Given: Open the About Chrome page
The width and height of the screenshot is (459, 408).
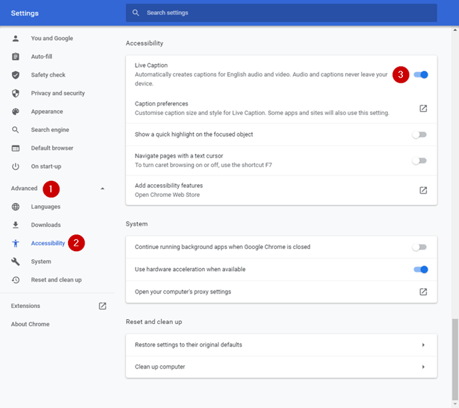Looking at the screenshot, I should point(30,325).
